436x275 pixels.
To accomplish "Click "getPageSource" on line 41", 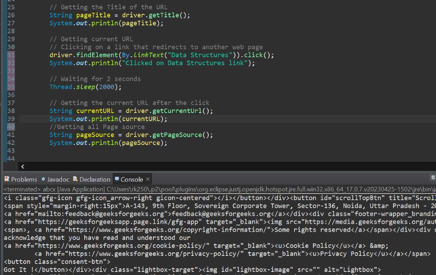I will tap(177, 134).
